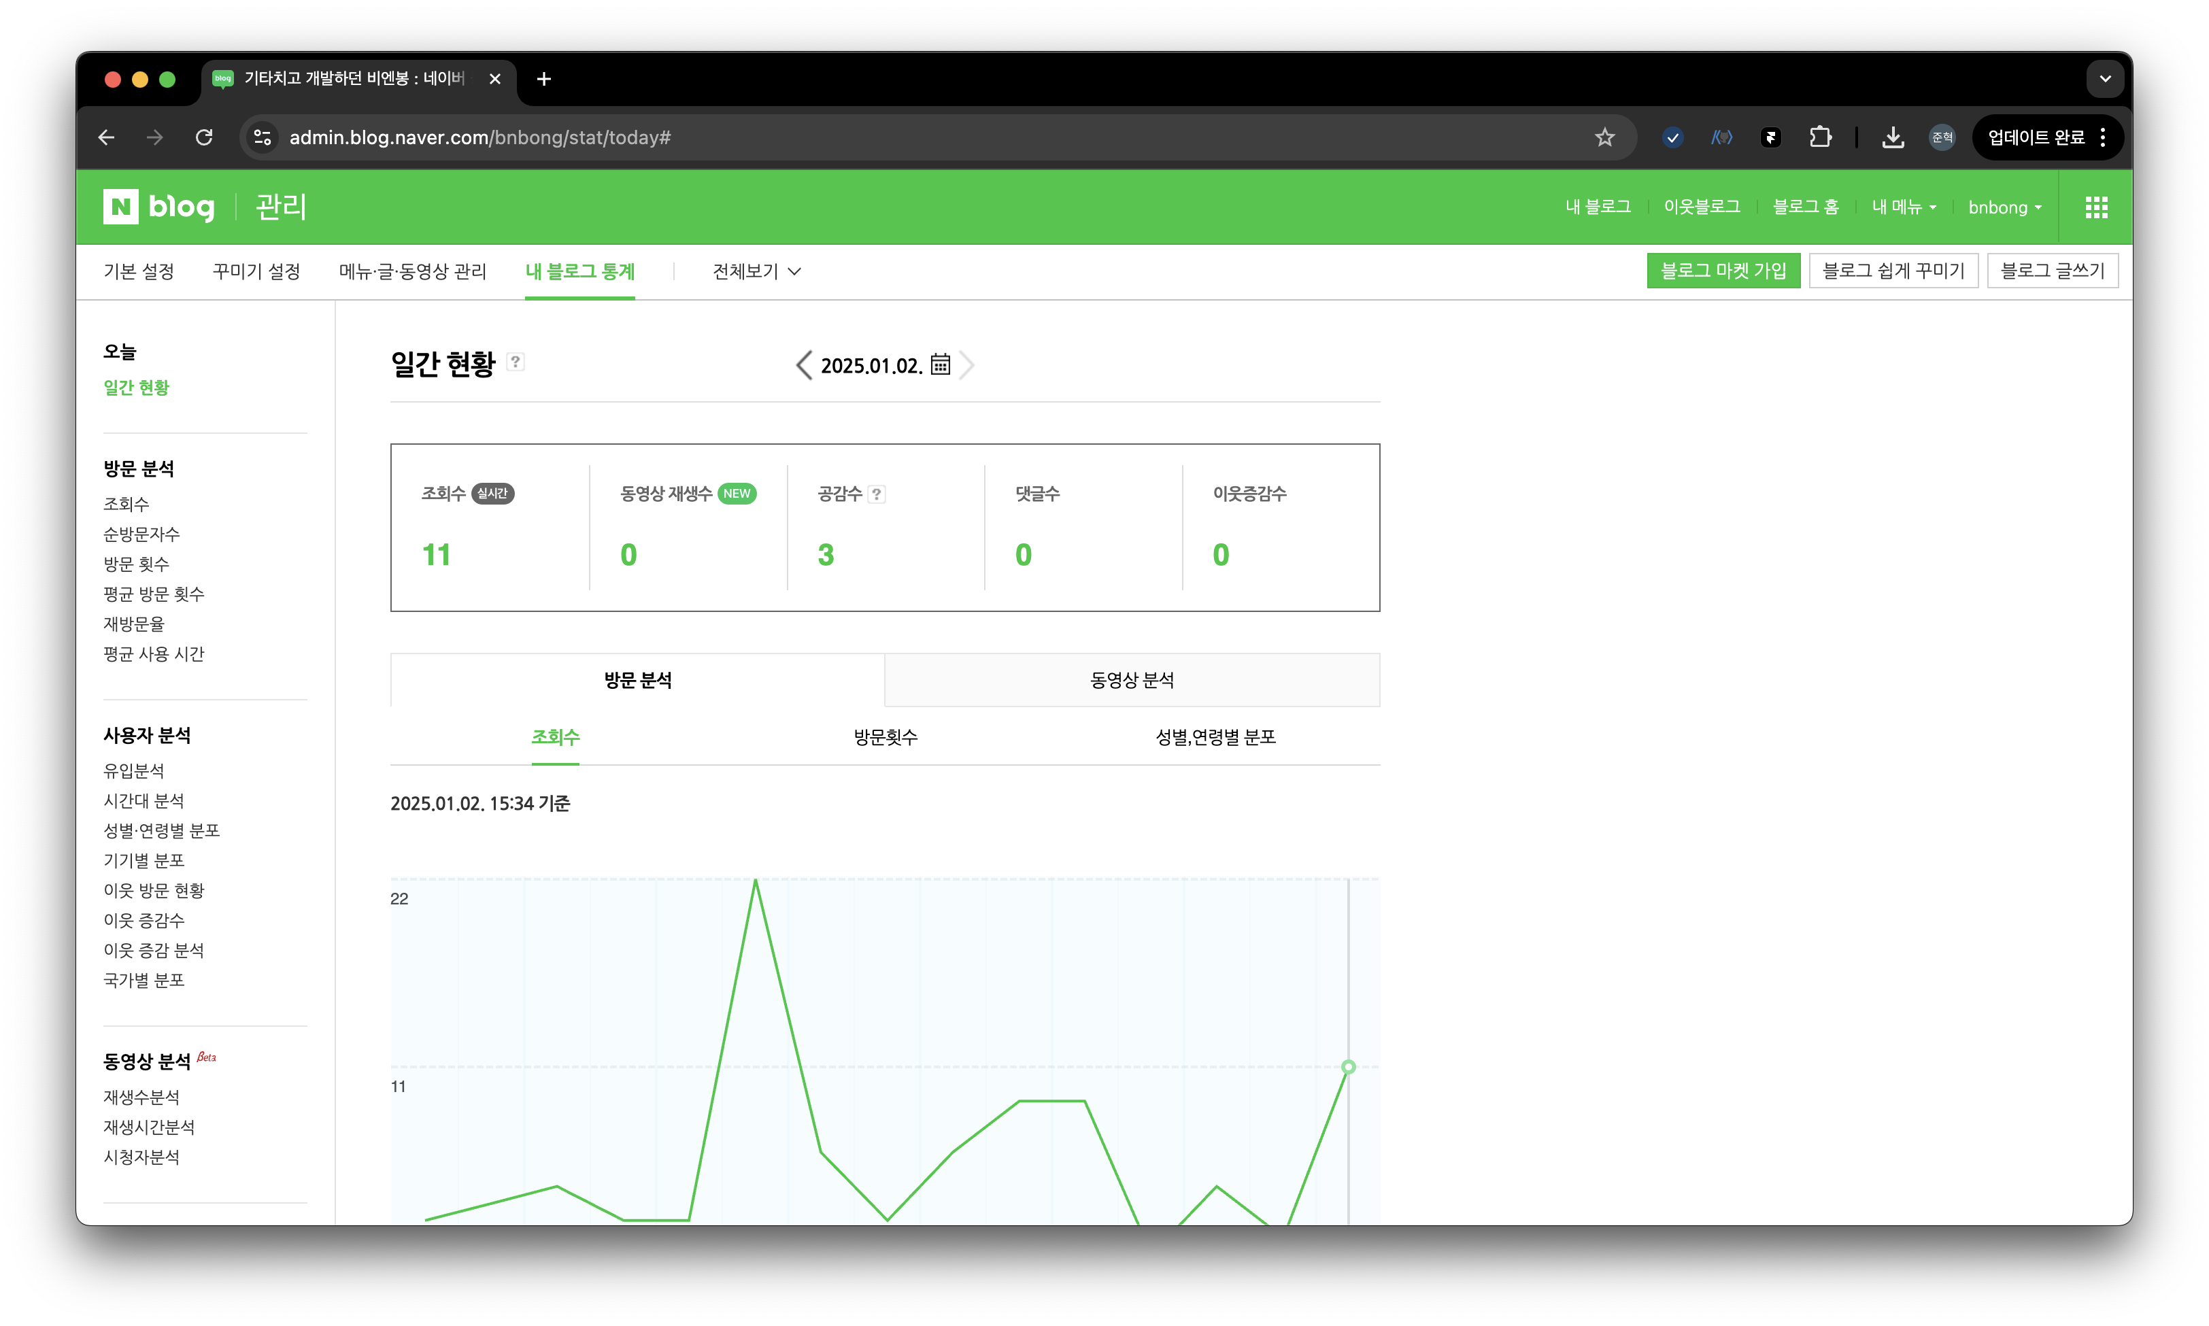The height and width of the screenshot is (1326, 2209).
Task: Open 시간대 분석 in sidebar
Action: [144, 800]
